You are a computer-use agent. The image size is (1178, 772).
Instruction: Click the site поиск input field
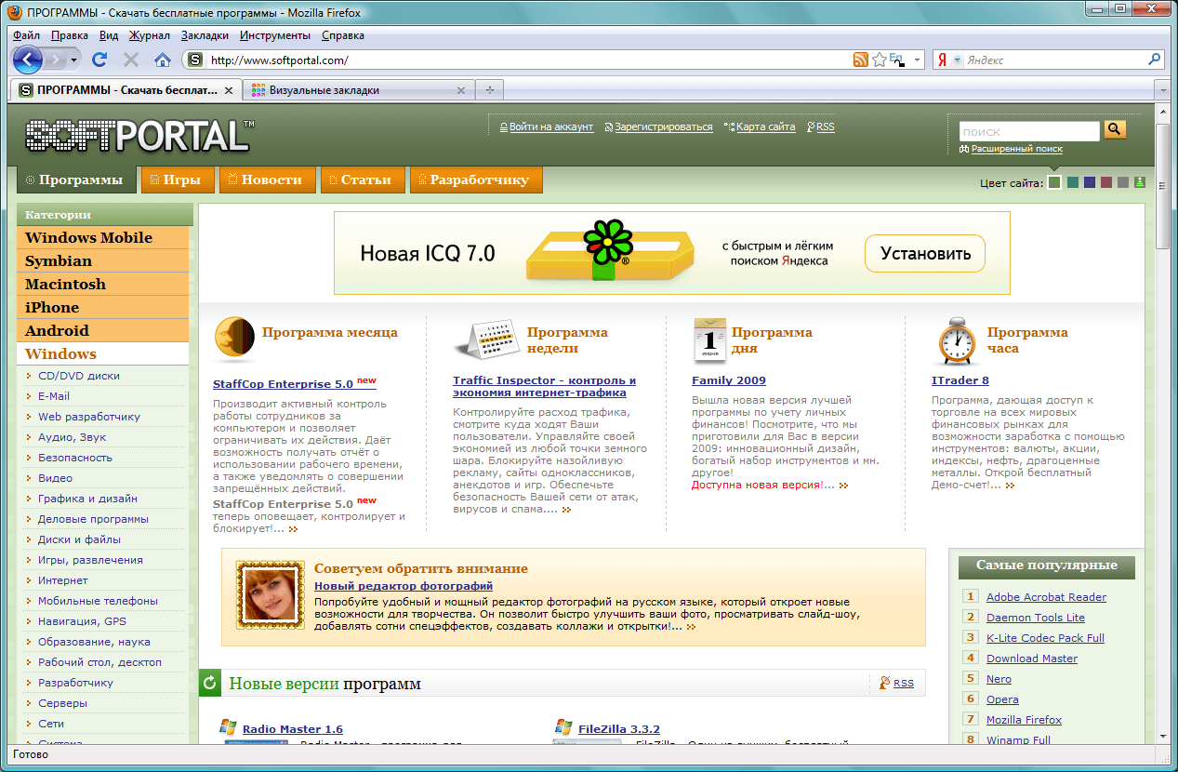(x=1028, y=131)
